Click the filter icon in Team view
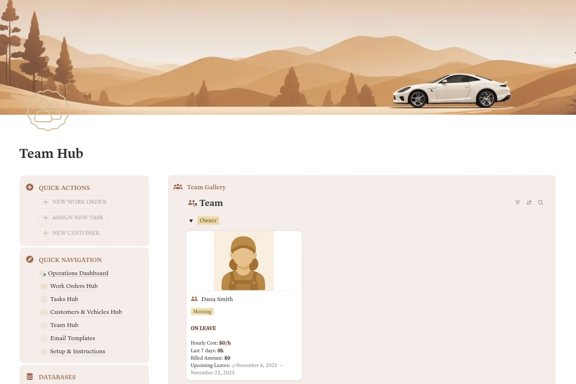Viewport: 576px width, 384px height. 517,202
